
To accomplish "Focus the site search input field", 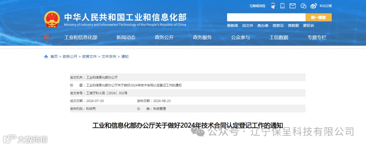I will tap(266, 18).
